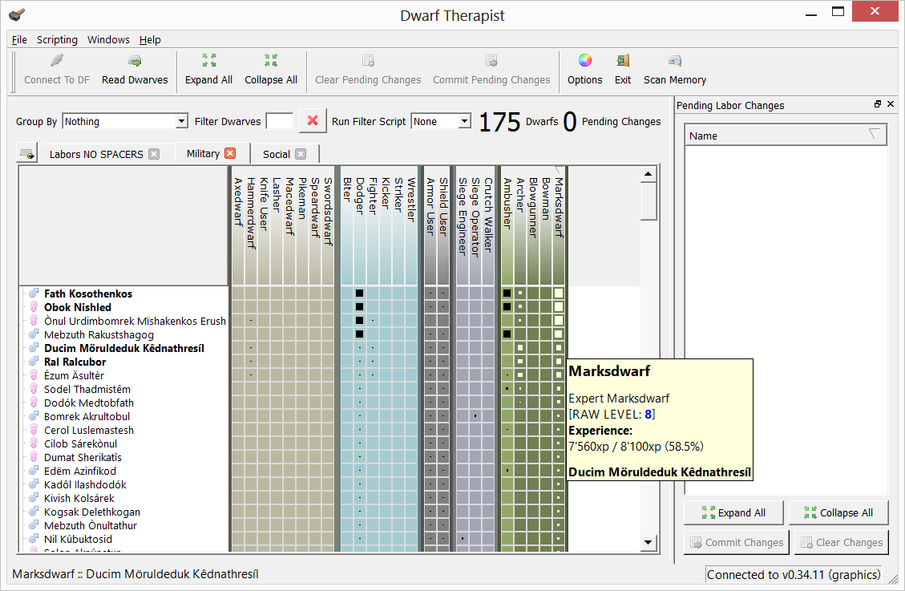Screen dimensions: 905x591
Task: Click gender icon beside Ral Ralcubor
Action: [x=34, y=362]
